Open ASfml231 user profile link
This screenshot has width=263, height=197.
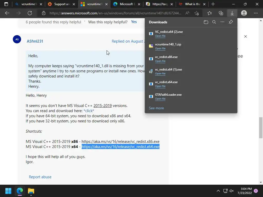pos(35,41)
